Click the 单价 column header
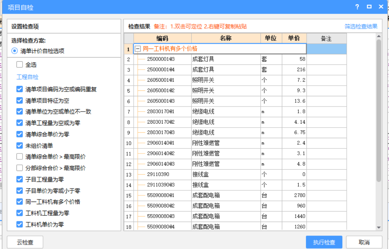Image resolution: width=389 pixels, height=249 pixels. click(x=294, y=38)
